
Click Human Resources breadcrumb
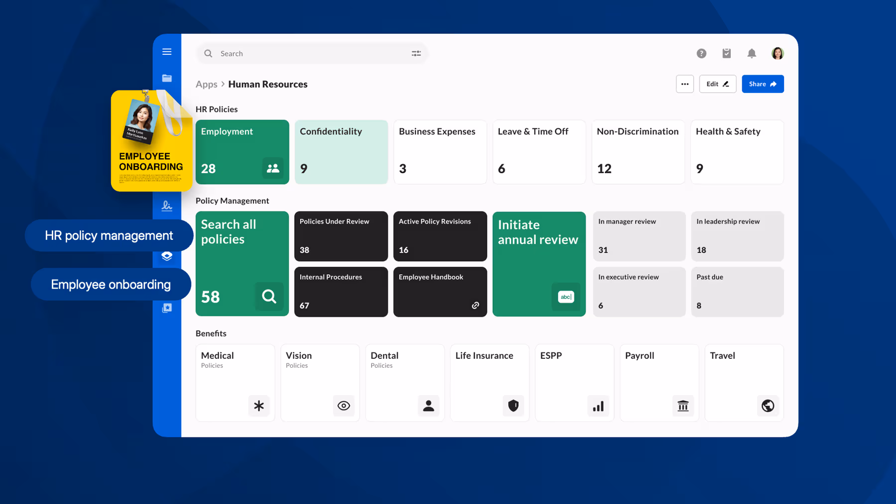[268, 84]
